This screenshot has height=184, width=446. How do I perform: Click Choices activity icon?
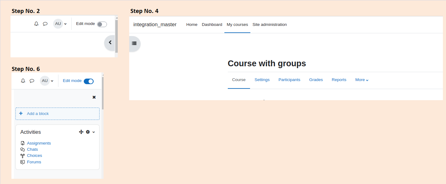click(x=23, y=156)
